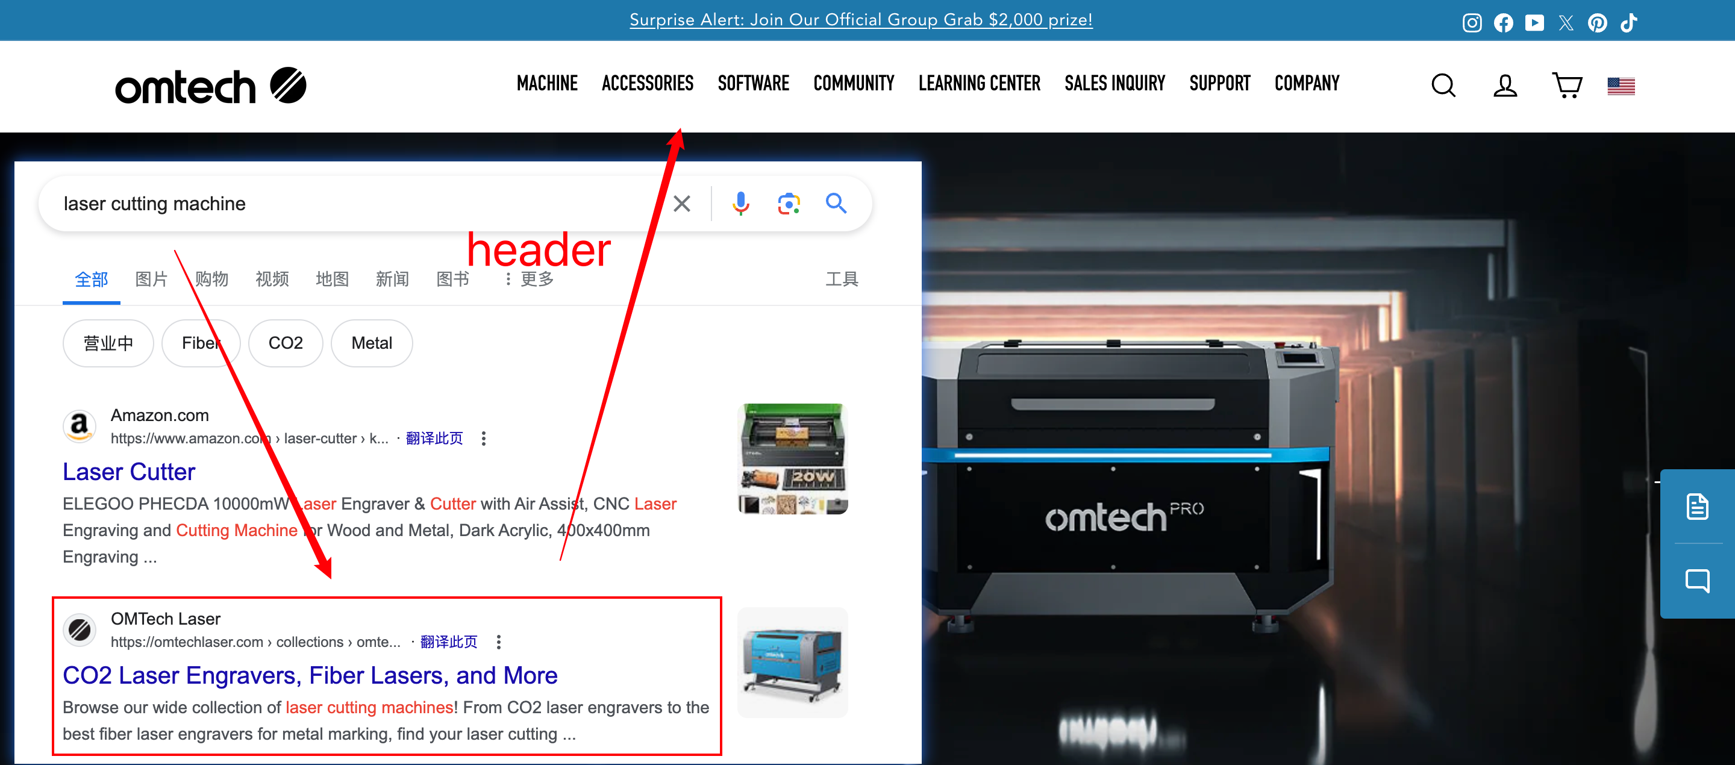Image resolution: width=1735 pixels, height=765 pixels.
Task: Toggle the Metal filter chip
Action: pyautogui.click(x=372, y=343)
